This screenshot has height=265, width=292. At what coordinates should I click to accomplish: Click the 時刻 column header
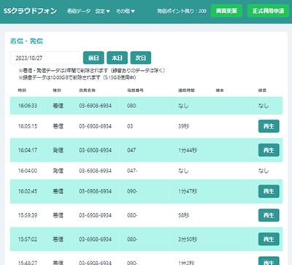(22, 91)
